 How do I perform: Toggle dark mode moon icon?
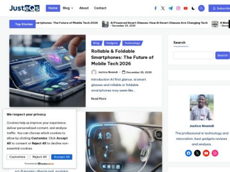click(193, 8)
